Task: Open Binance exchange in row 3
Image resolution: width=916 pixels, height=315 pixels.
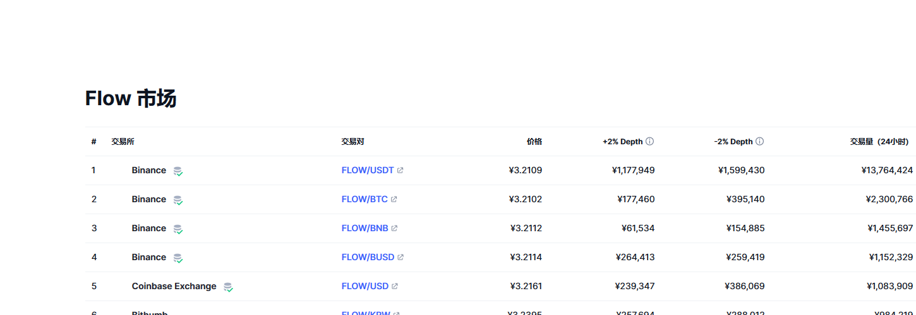Action: coord(149,228)
